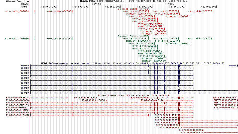Select transcript ENST00000516002
Viewport: 238px width, 134px height.
[x=85, y=98]
